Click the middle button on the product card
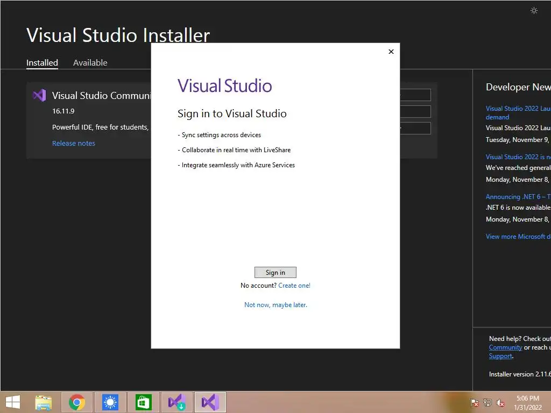Viewport: 551px width, 413px height. pos(415,112)
